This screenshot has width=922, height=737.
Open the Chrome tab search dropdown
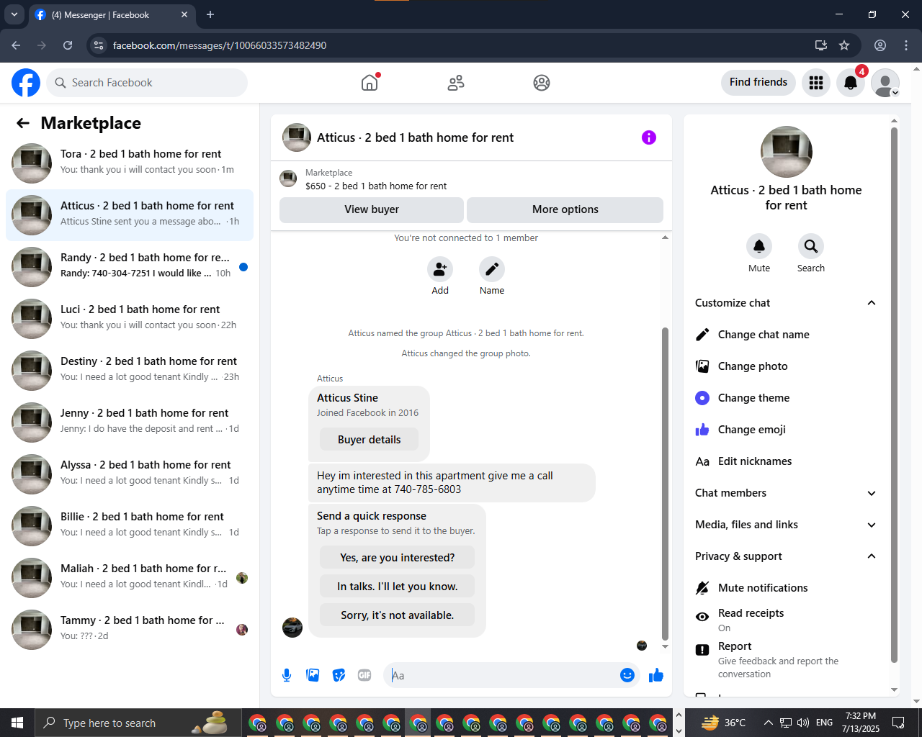[x=14, y=14]
